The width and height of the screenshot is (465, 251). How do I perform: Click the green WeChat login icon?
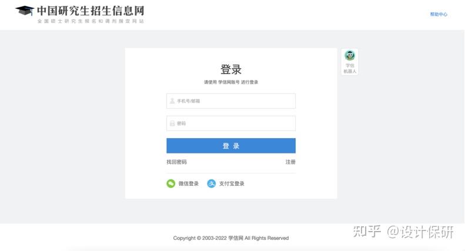click(x=171, y=183)
